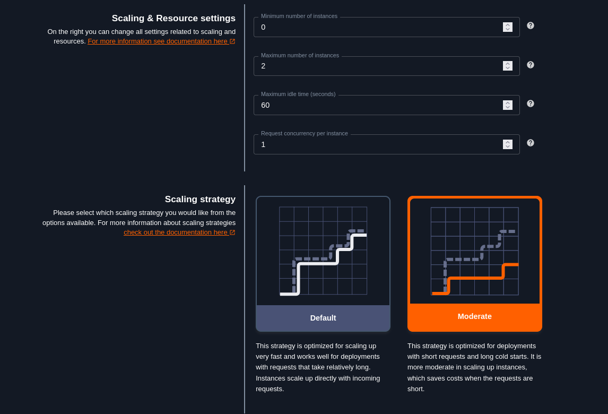Open 'For more information see documentation here' link
608x414 pixels.
coord(158,41)
